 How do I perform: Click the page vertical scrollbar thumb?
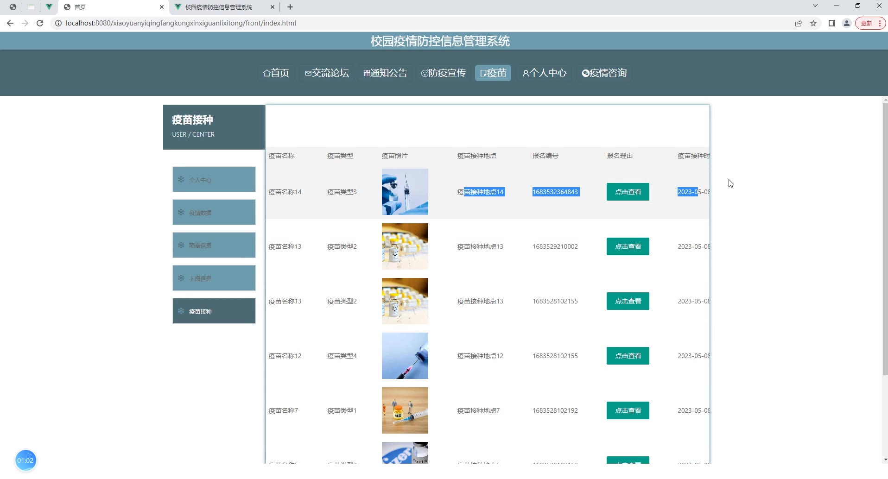[885, 239]
